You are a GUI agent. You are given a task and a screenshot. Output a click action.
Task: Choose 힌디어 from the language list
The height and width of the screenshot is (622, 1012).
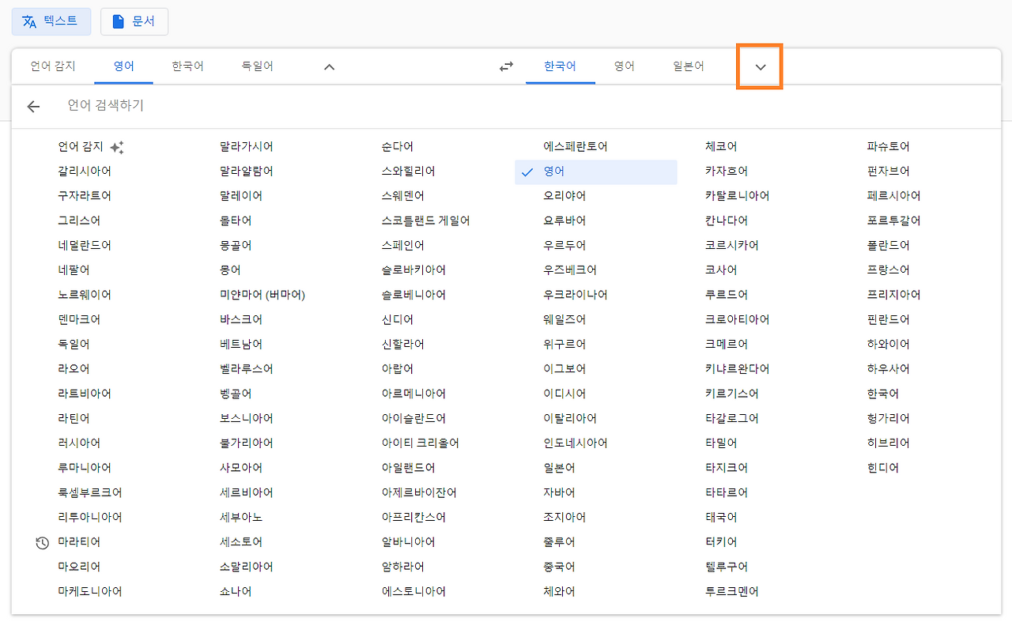coord(883,468)
